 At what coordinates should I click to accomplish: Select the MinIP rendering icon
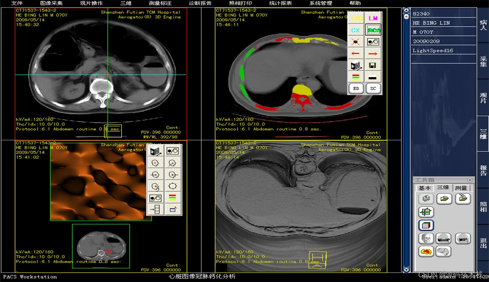444,238
